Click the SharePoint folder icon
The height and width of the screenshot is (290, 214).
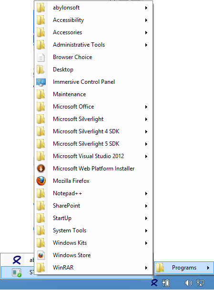point(41,206)
